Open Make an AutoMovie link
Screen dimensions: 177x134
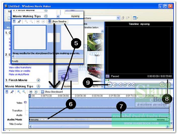19,74
